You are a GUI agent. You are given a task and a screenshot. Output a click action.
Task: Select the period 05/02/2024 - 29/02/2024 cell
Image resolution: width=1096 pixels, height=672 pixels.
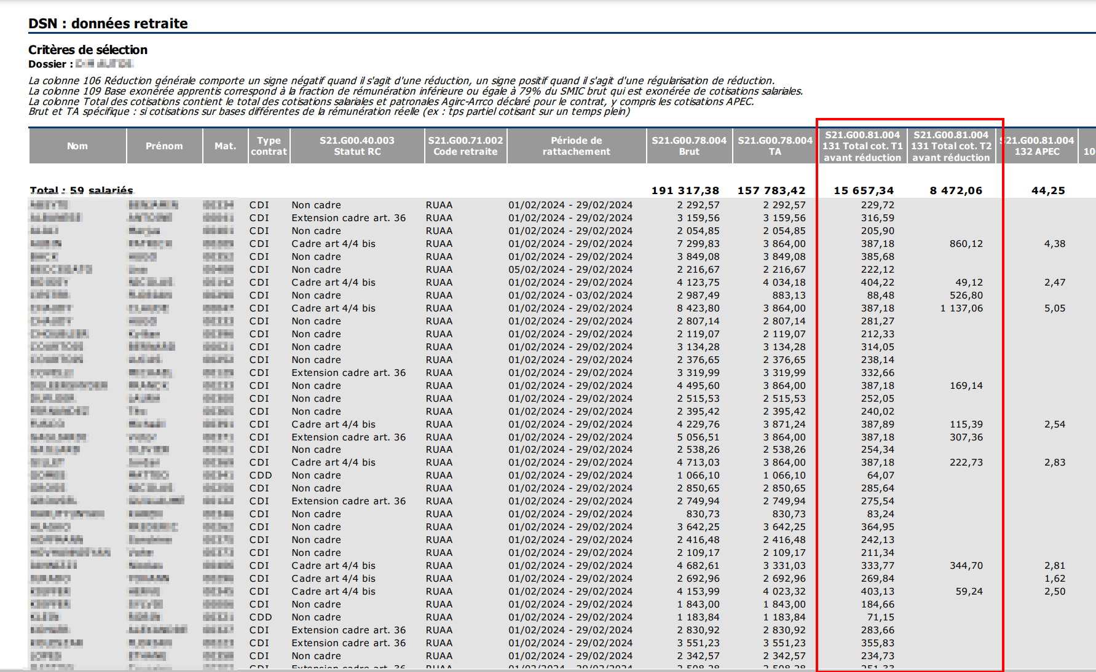(x=570, y=270)
